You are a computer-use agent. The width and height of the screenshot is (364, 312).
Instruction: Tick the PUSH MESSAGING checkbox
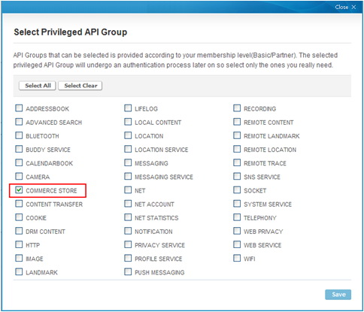(128, 272)
